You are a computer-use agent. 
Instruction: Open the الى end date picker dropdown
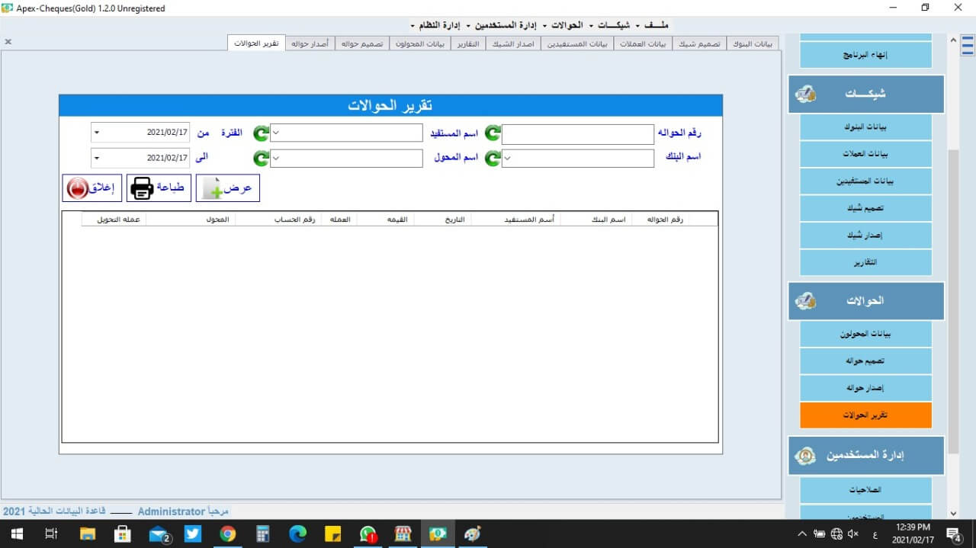(97, 159)
